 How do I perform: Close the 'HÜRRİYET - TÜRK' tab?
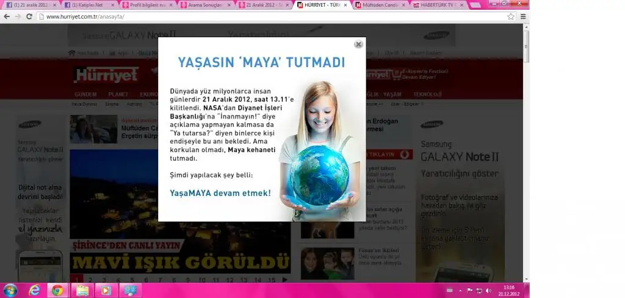pyautogui.click(x=345, y=5)
